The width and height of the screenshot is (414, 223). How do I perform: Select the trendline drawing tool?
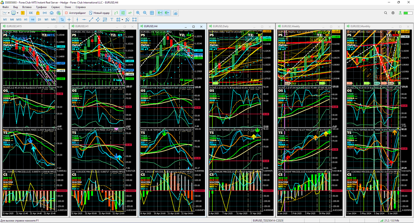91,20
